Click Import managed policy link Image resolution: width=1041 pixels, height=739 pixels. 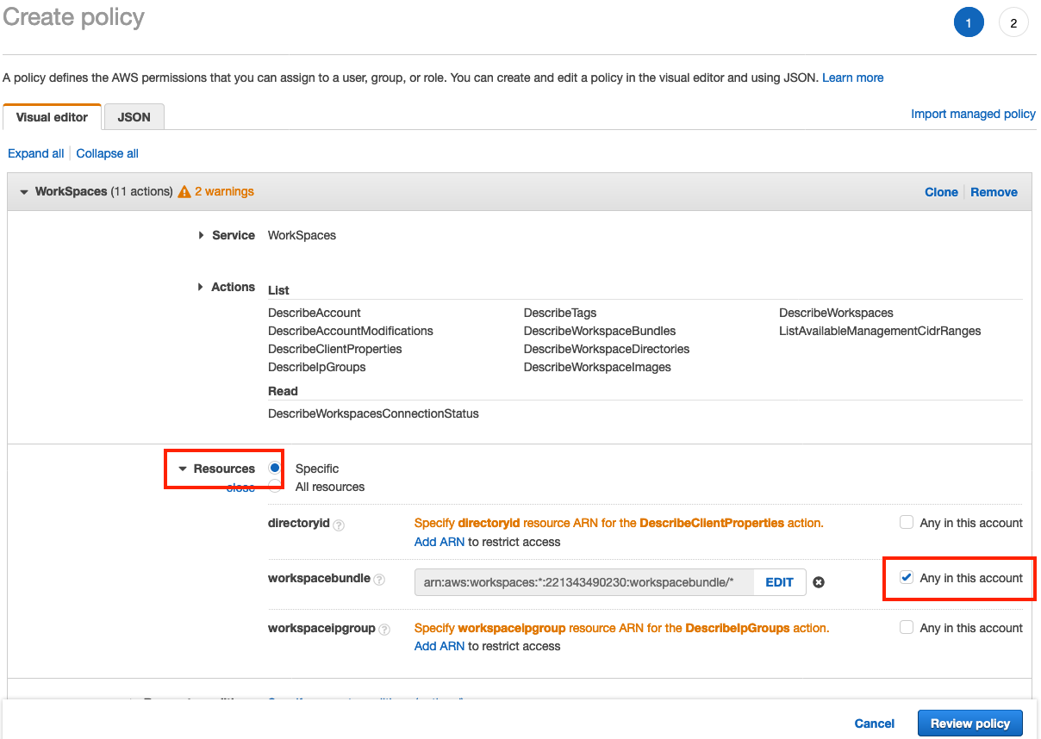(x=974, y=114)
